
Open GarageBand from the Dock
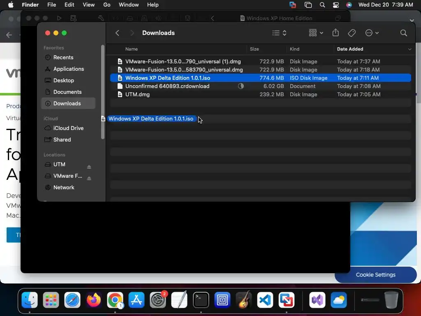(243, 300)
